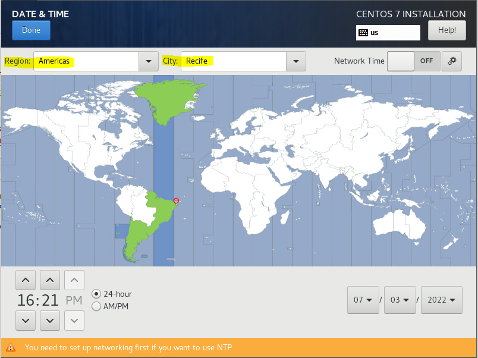Click the Done button
The image size is (478, 358).
[x=31, y=30]
